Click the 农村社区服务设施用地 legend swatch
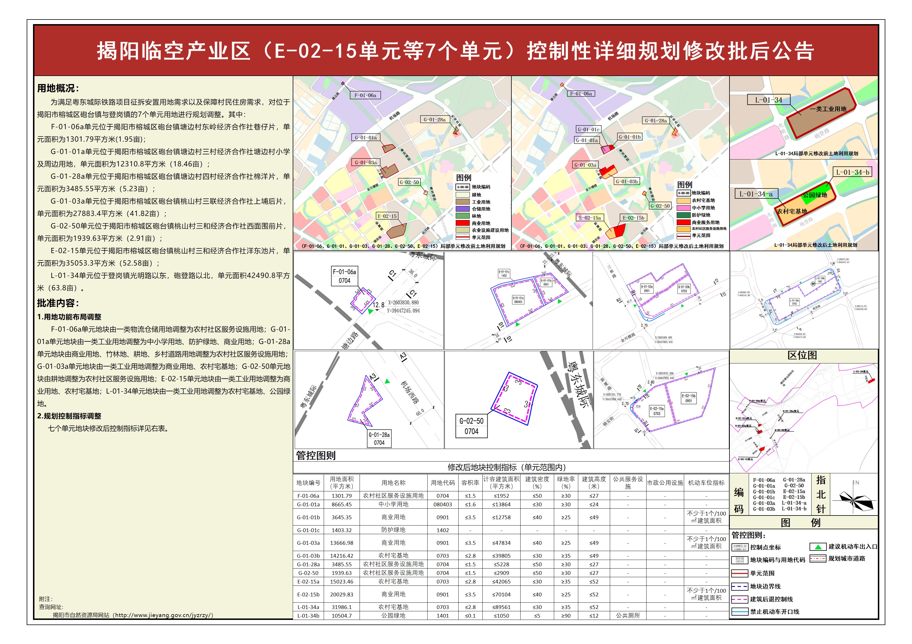Viewport: 912px width, 644px height. coord(684,229)
